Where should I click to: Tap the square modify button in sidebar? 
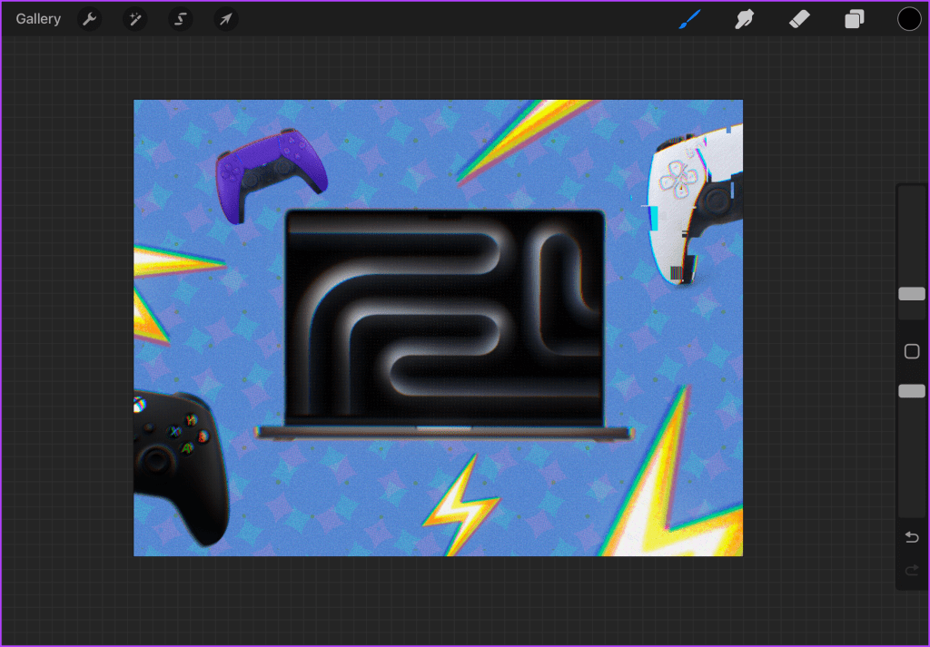click(x=912, y=351)
